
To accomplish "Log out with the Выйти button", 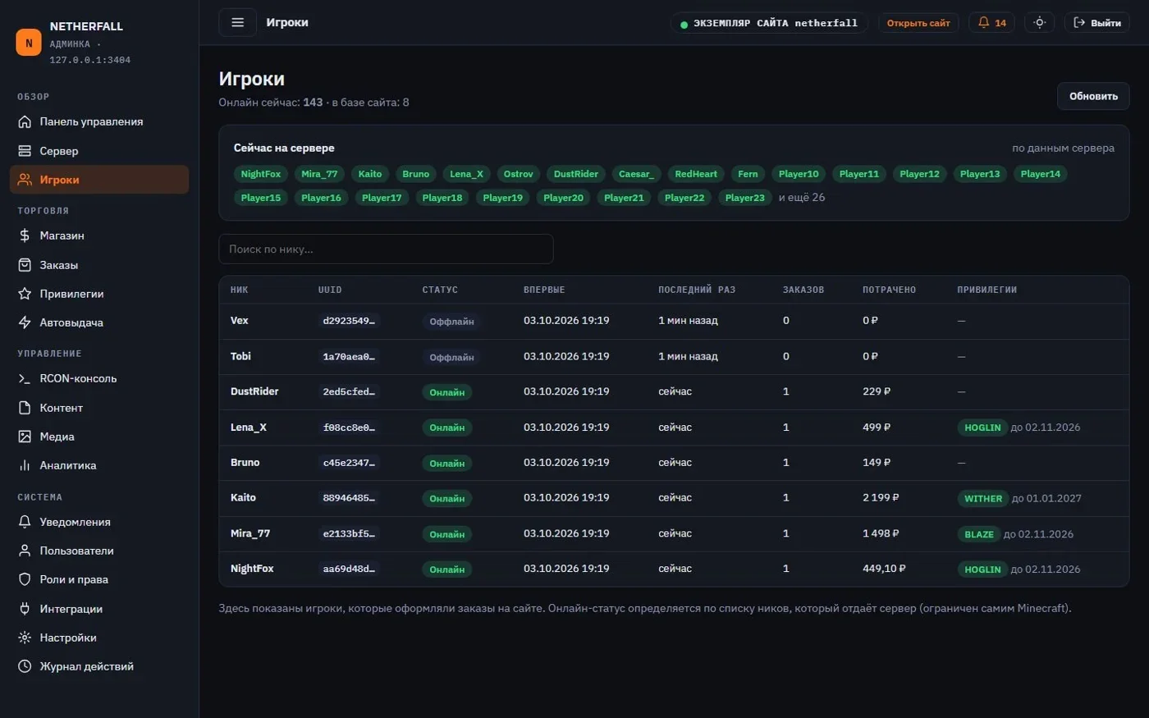I will [1096, 23].
